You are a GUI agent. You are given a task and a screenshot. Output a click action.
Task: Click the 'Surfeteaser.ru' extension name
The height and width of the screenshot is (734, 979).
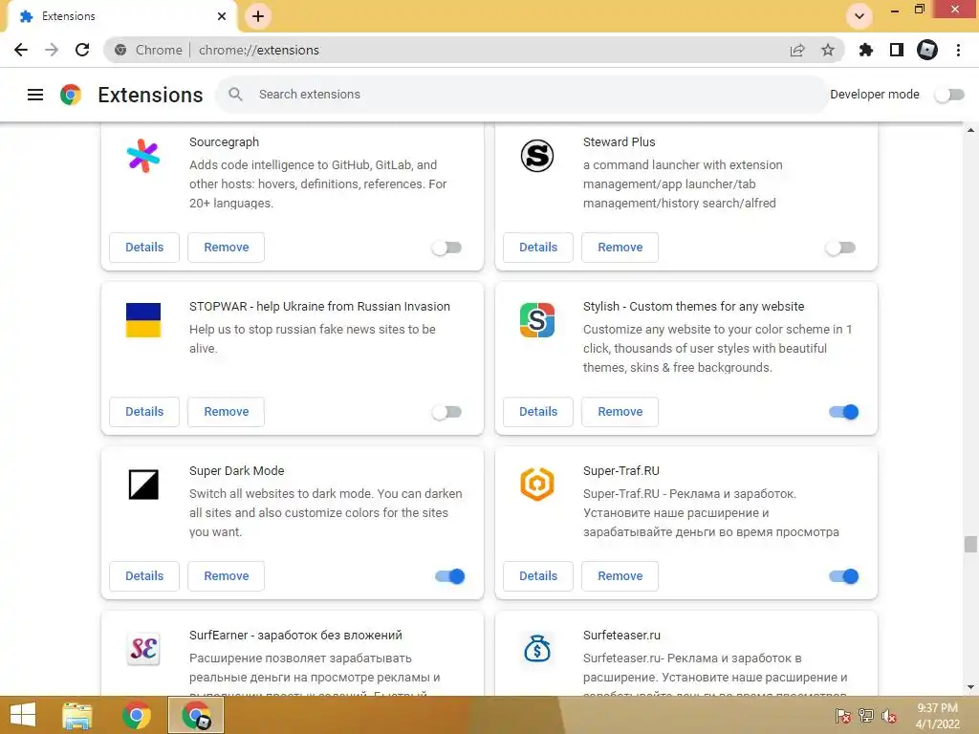pos(621,635)
